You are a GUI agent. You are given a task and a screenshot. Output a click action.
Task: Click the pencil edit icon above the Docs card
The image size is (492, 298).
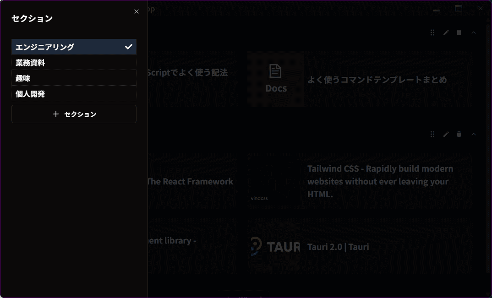446,33
